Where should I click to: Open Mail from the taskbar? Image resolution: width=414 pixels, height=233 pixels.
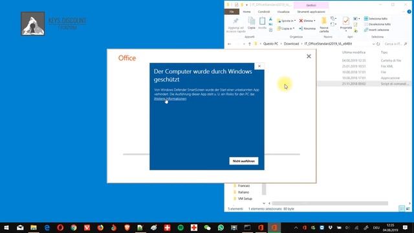pos(20,227)
